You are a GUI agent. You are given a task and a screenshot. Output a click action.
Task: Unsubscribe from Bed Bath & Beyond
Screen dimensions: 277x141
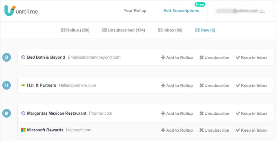click(x=214, y=58)
